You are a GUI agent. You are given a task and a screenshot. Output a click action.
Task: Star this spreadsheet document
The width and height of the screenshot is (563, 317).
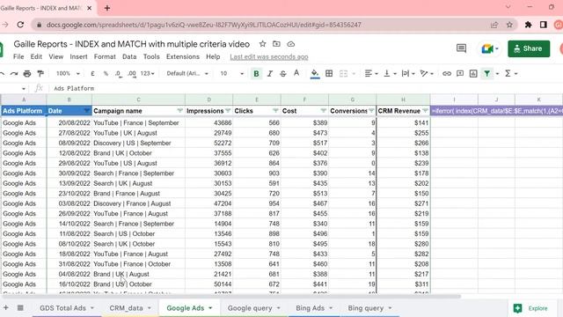pyautogui.click(x=262, y=44)
